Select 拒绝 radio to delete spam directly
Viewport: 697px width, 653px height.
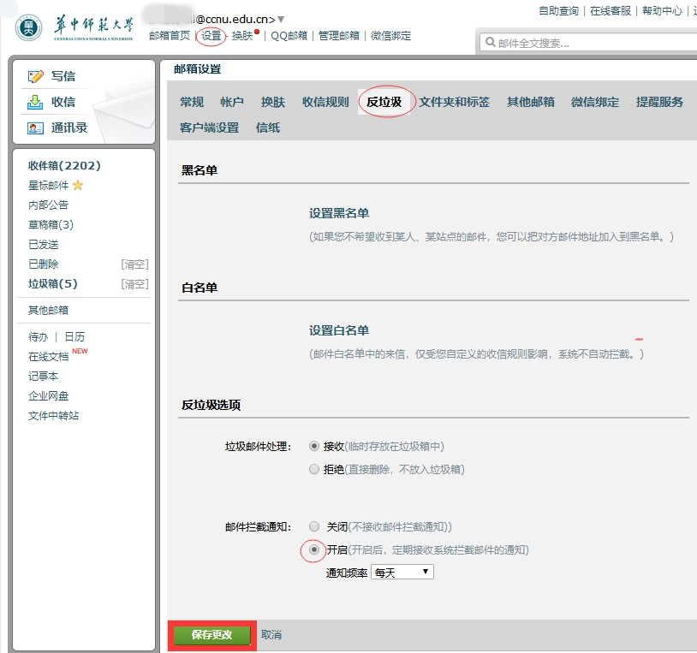pos(314,469)
